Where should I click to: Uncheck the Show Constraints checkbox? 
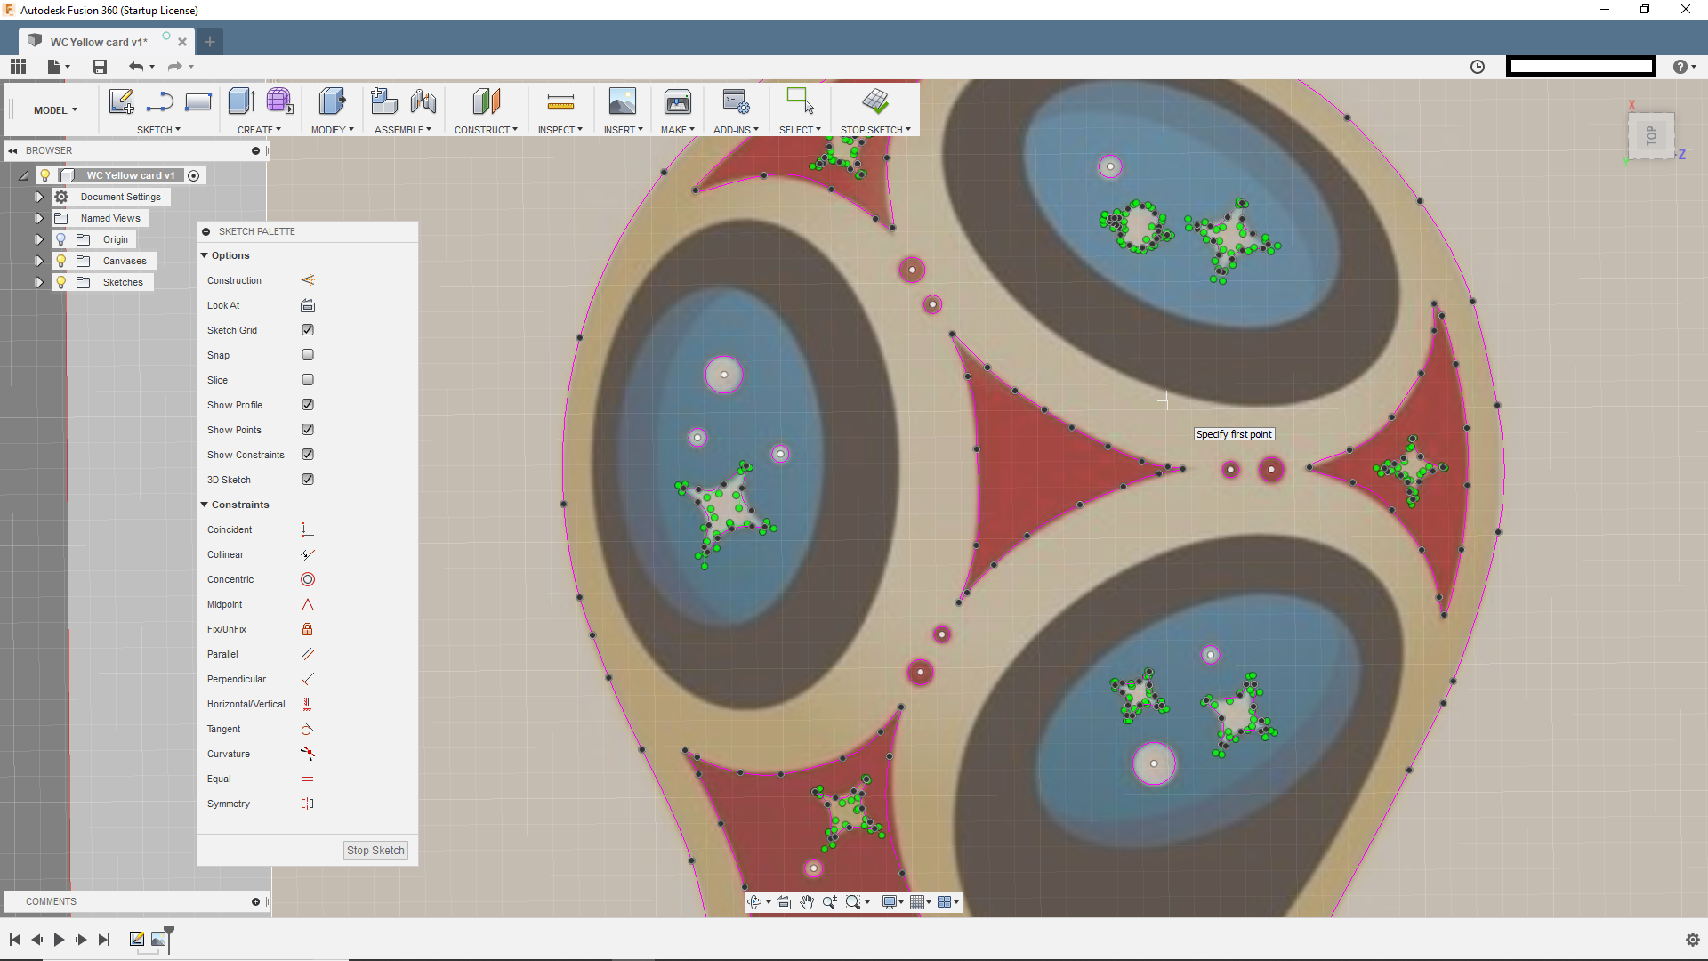[x=308, y=455]
